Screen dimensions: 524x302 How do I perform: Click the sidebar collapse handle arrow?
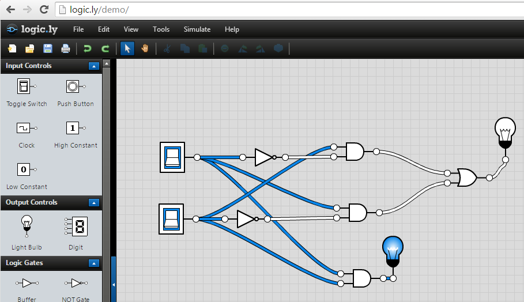114,285
